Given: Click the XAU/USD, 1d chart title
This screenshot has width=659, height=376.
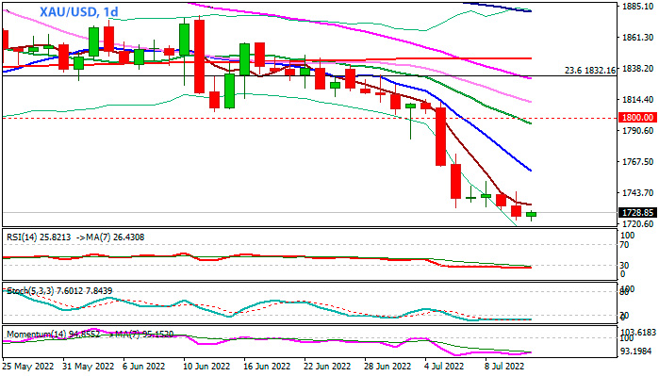Looking at the screenshot, I should coord(79,11).
